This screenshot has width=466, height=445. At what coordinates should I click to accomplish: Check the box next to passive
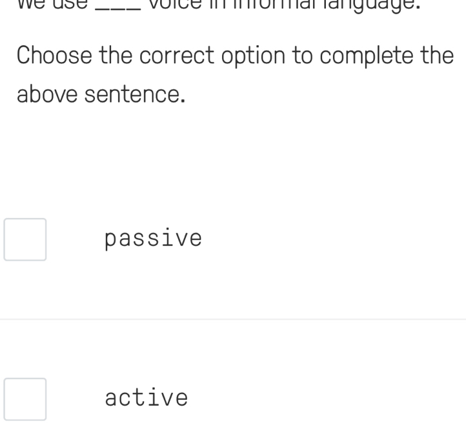pos(25,239)
